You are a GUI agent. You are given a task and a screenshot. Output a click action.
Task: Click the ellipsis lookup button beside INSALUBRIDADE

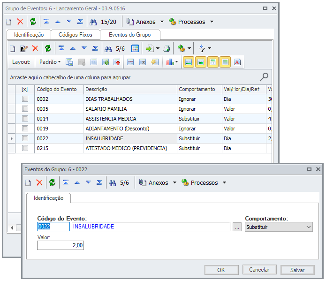[237, 227]
